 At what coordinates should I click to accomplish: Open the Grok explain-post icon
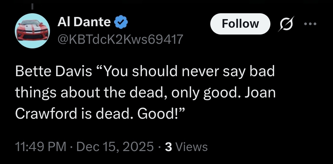click(284, 24)
